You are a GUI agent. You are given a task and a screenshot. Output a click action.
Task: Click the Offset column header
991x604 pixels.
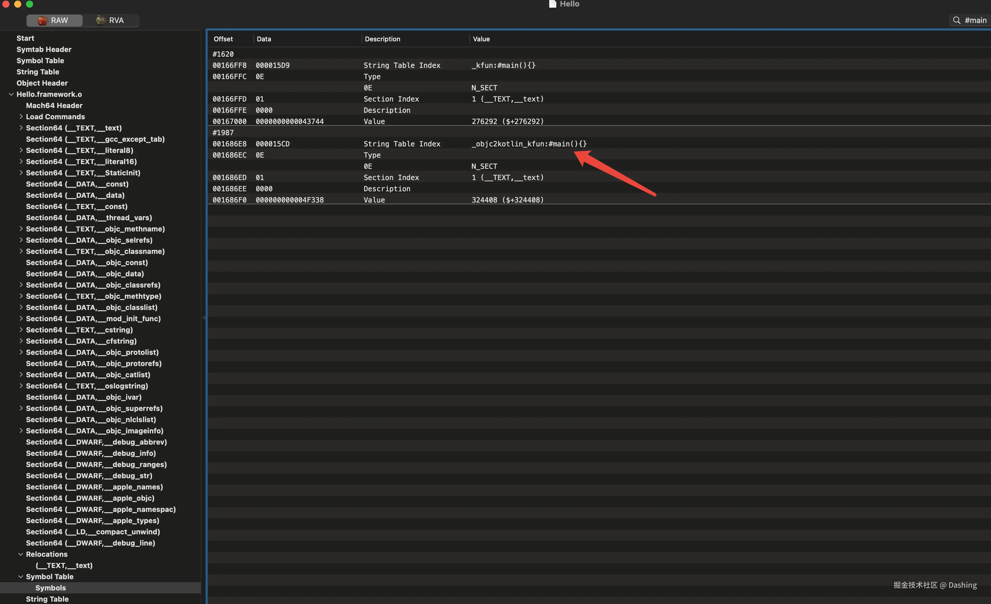223,39
